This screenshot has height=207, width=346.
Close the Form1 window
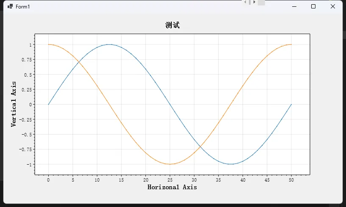pyautogui.click(x=333, y=6)
